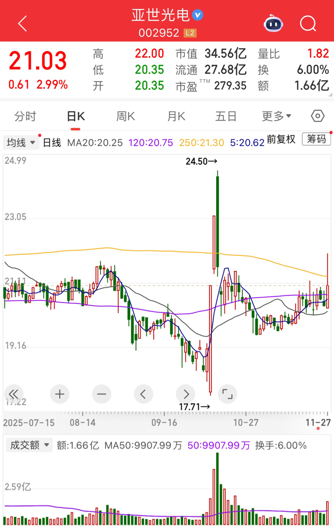Tap float cap 27.68亿
This screenshot has width=334, height=526.
tap(226, 70)
